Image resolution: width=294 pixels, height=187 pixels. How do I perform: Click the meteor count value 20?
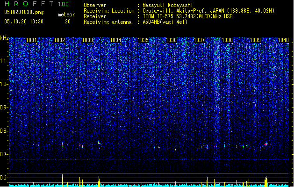click(68, 22)
